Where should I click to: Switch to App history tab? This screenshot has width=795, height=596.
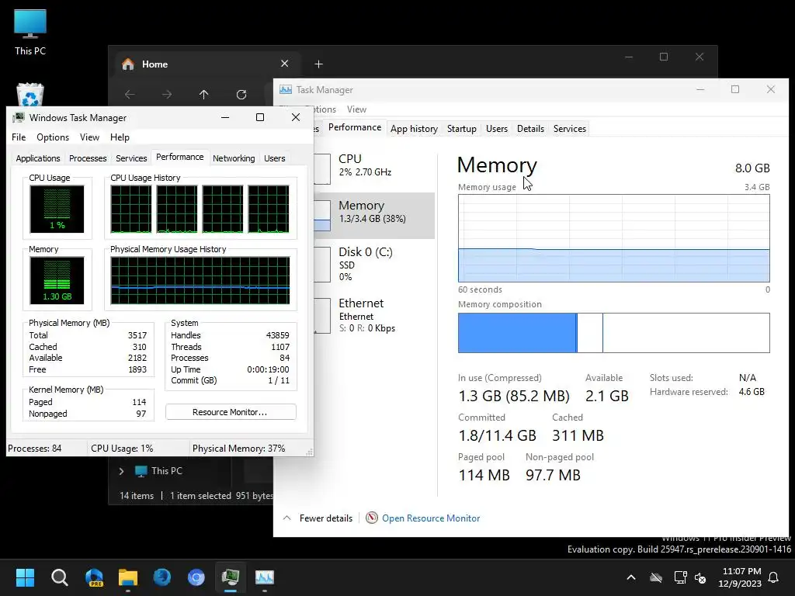pos(414,129)
